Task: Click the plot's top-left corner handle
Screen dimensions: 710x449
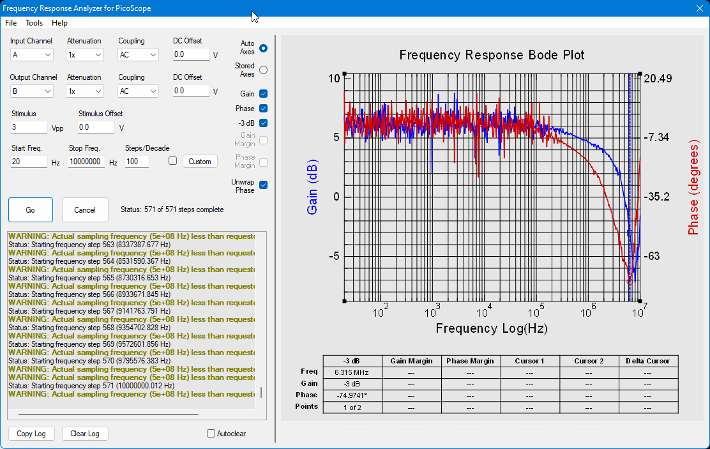Action: pyautogui.click(x=345, y=74)
